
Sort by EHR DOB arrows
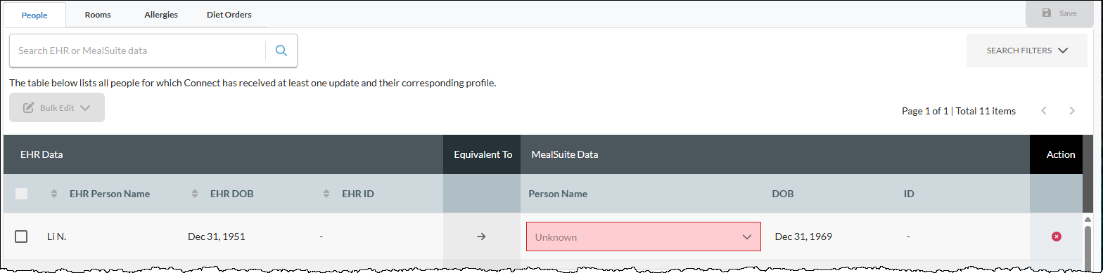pos(195,194)
